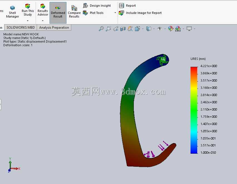Click the legend value 2.814e+000

pos(209,95)
